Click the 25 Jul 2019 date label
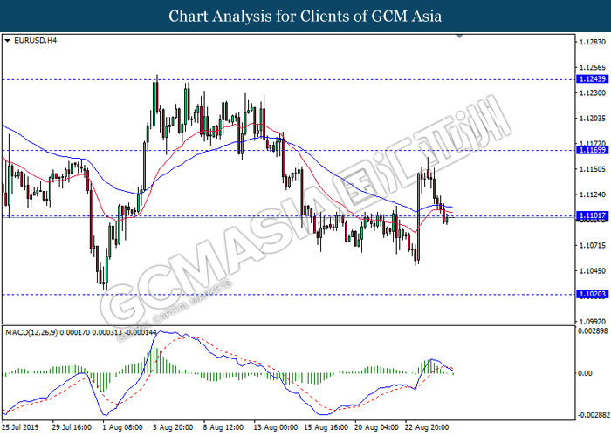This screenshot has height=436, width=611. pyautogui.click(x=22, y=426)
